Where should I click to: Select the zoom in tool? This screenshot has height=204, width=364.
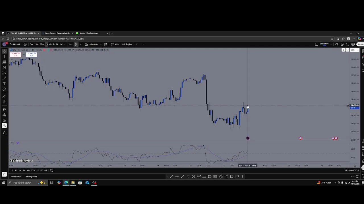pyautogui.click(x=4, y=102)
